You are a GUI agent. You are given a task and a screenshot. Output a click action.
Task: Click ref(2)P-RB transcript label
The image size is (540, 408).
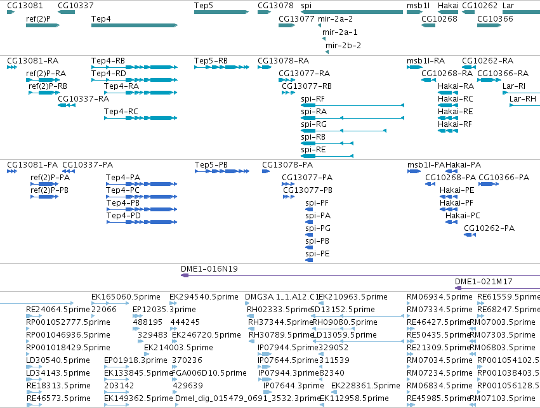click(48, 86)
